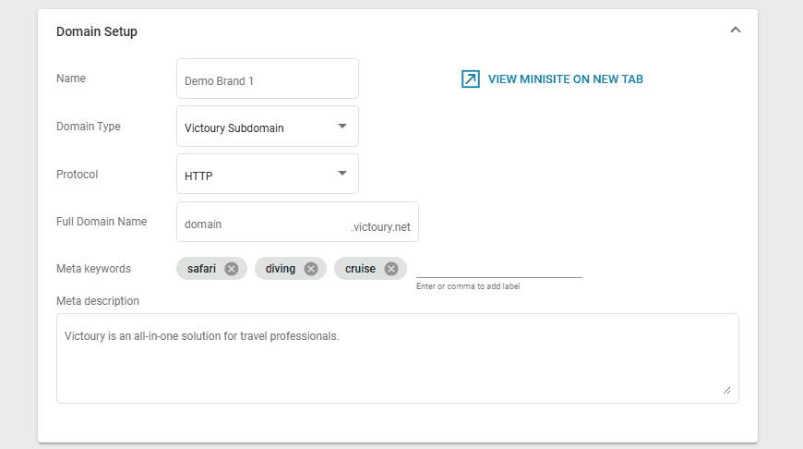Click the .victoury.net domain suffix
803x449 pixels.
380,224
